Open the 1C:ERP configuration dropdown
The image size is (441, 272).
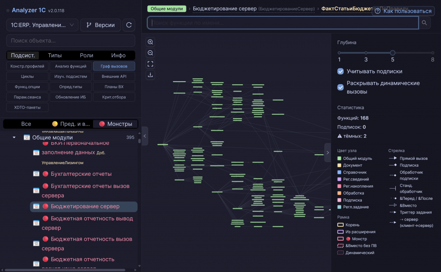click(42, 25)
